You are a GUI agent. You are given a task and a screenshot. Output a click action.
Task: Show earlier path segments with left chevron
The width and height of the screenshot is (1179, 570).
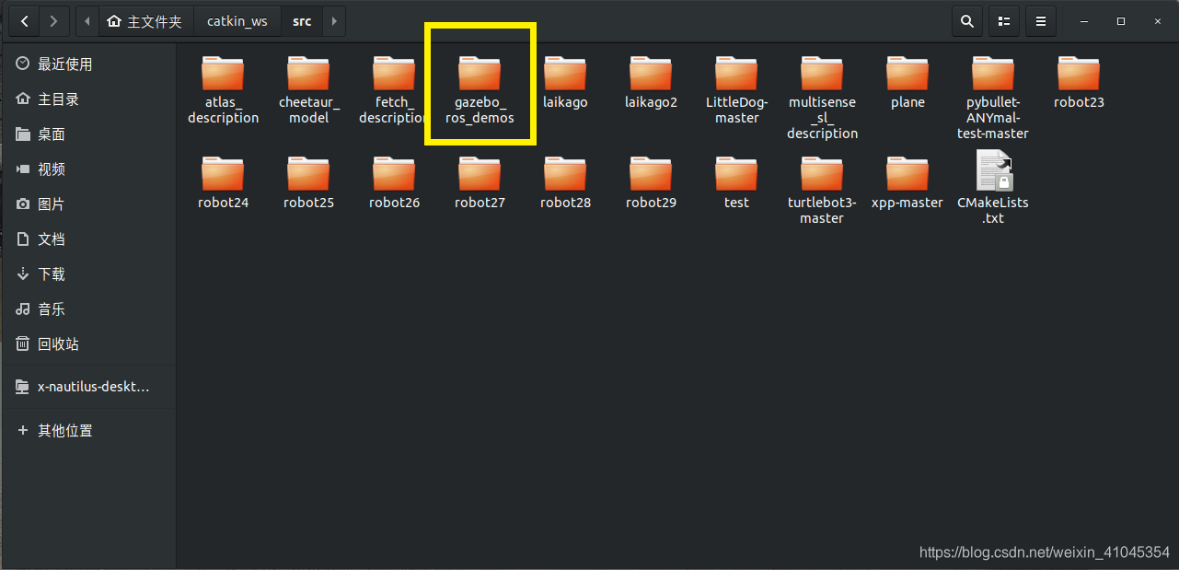pyautogui.click(x=87, y=20)
